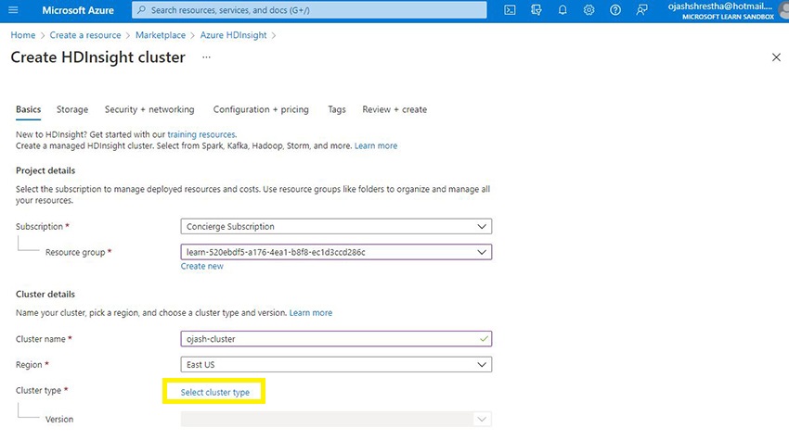
Task: Click Create new under Resource group
Action: click(x=201, y=267)
